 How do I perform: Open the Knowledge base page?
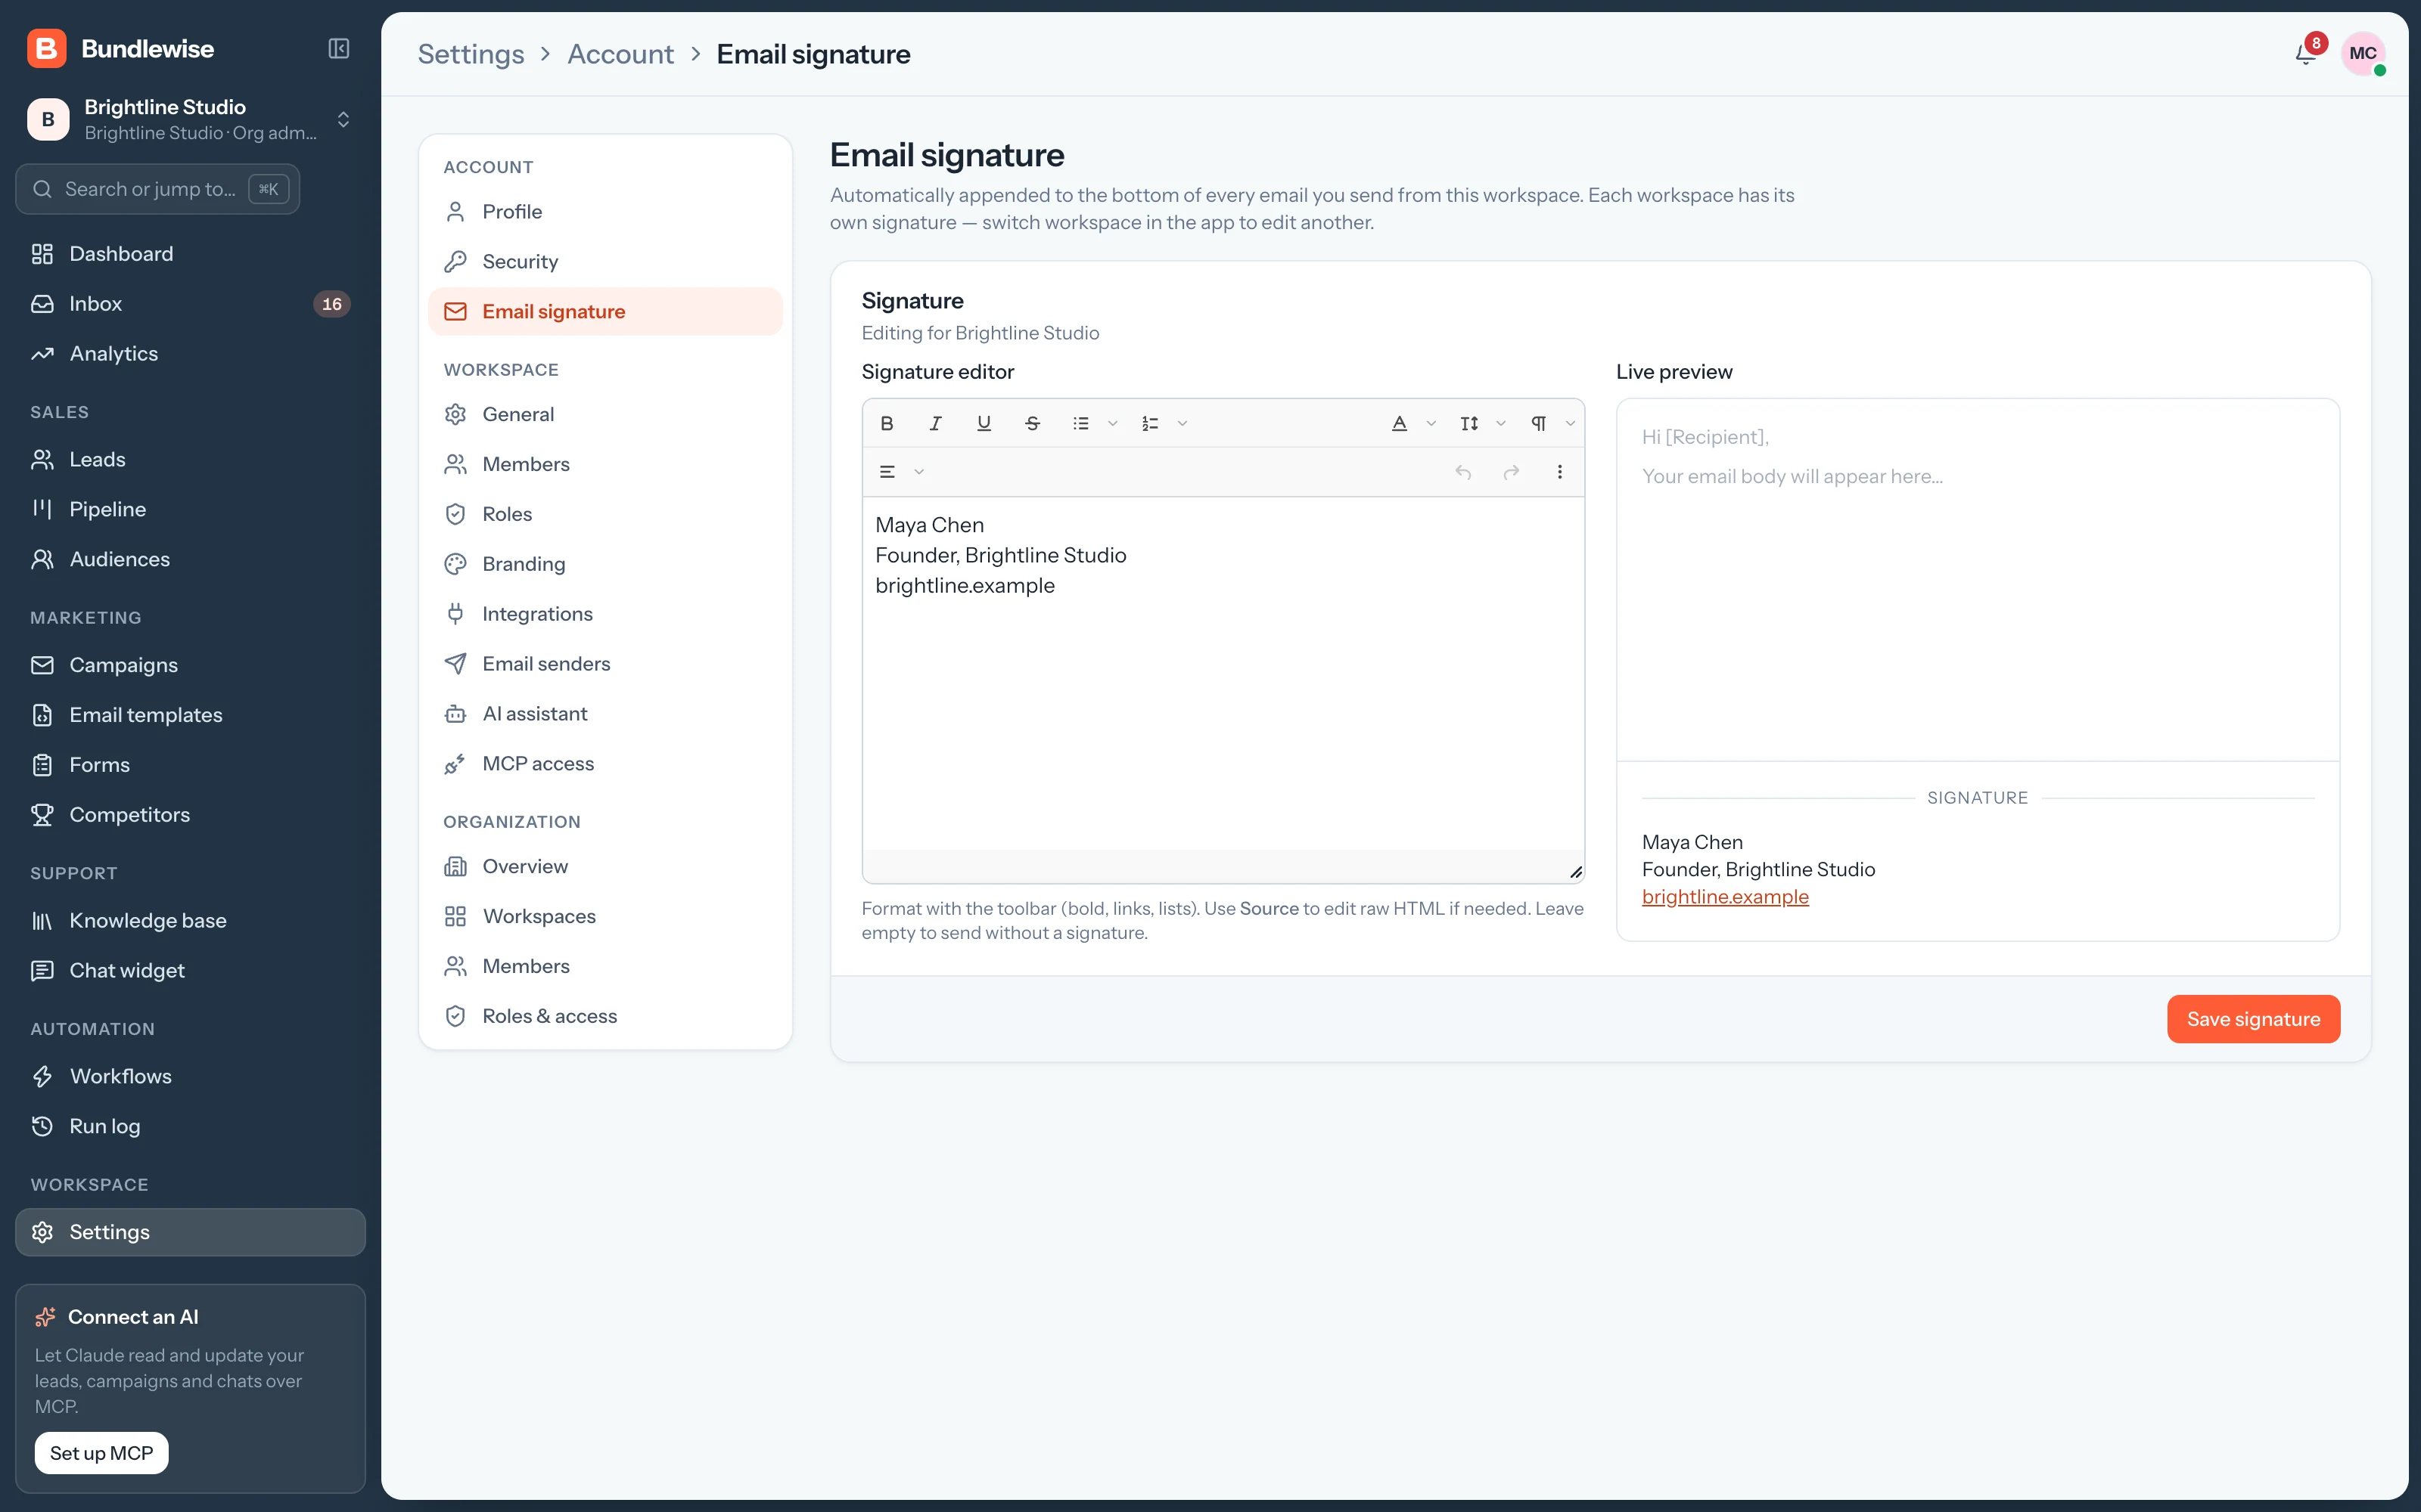[x=190, y=921]
